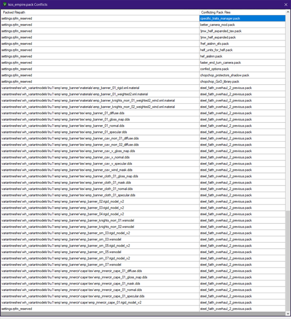This screenshot has width=291, height=319.
Task: Select the steel_faith pack cell beside emp_innercir_cape_01_mask.dds
Action: (242, 284)
